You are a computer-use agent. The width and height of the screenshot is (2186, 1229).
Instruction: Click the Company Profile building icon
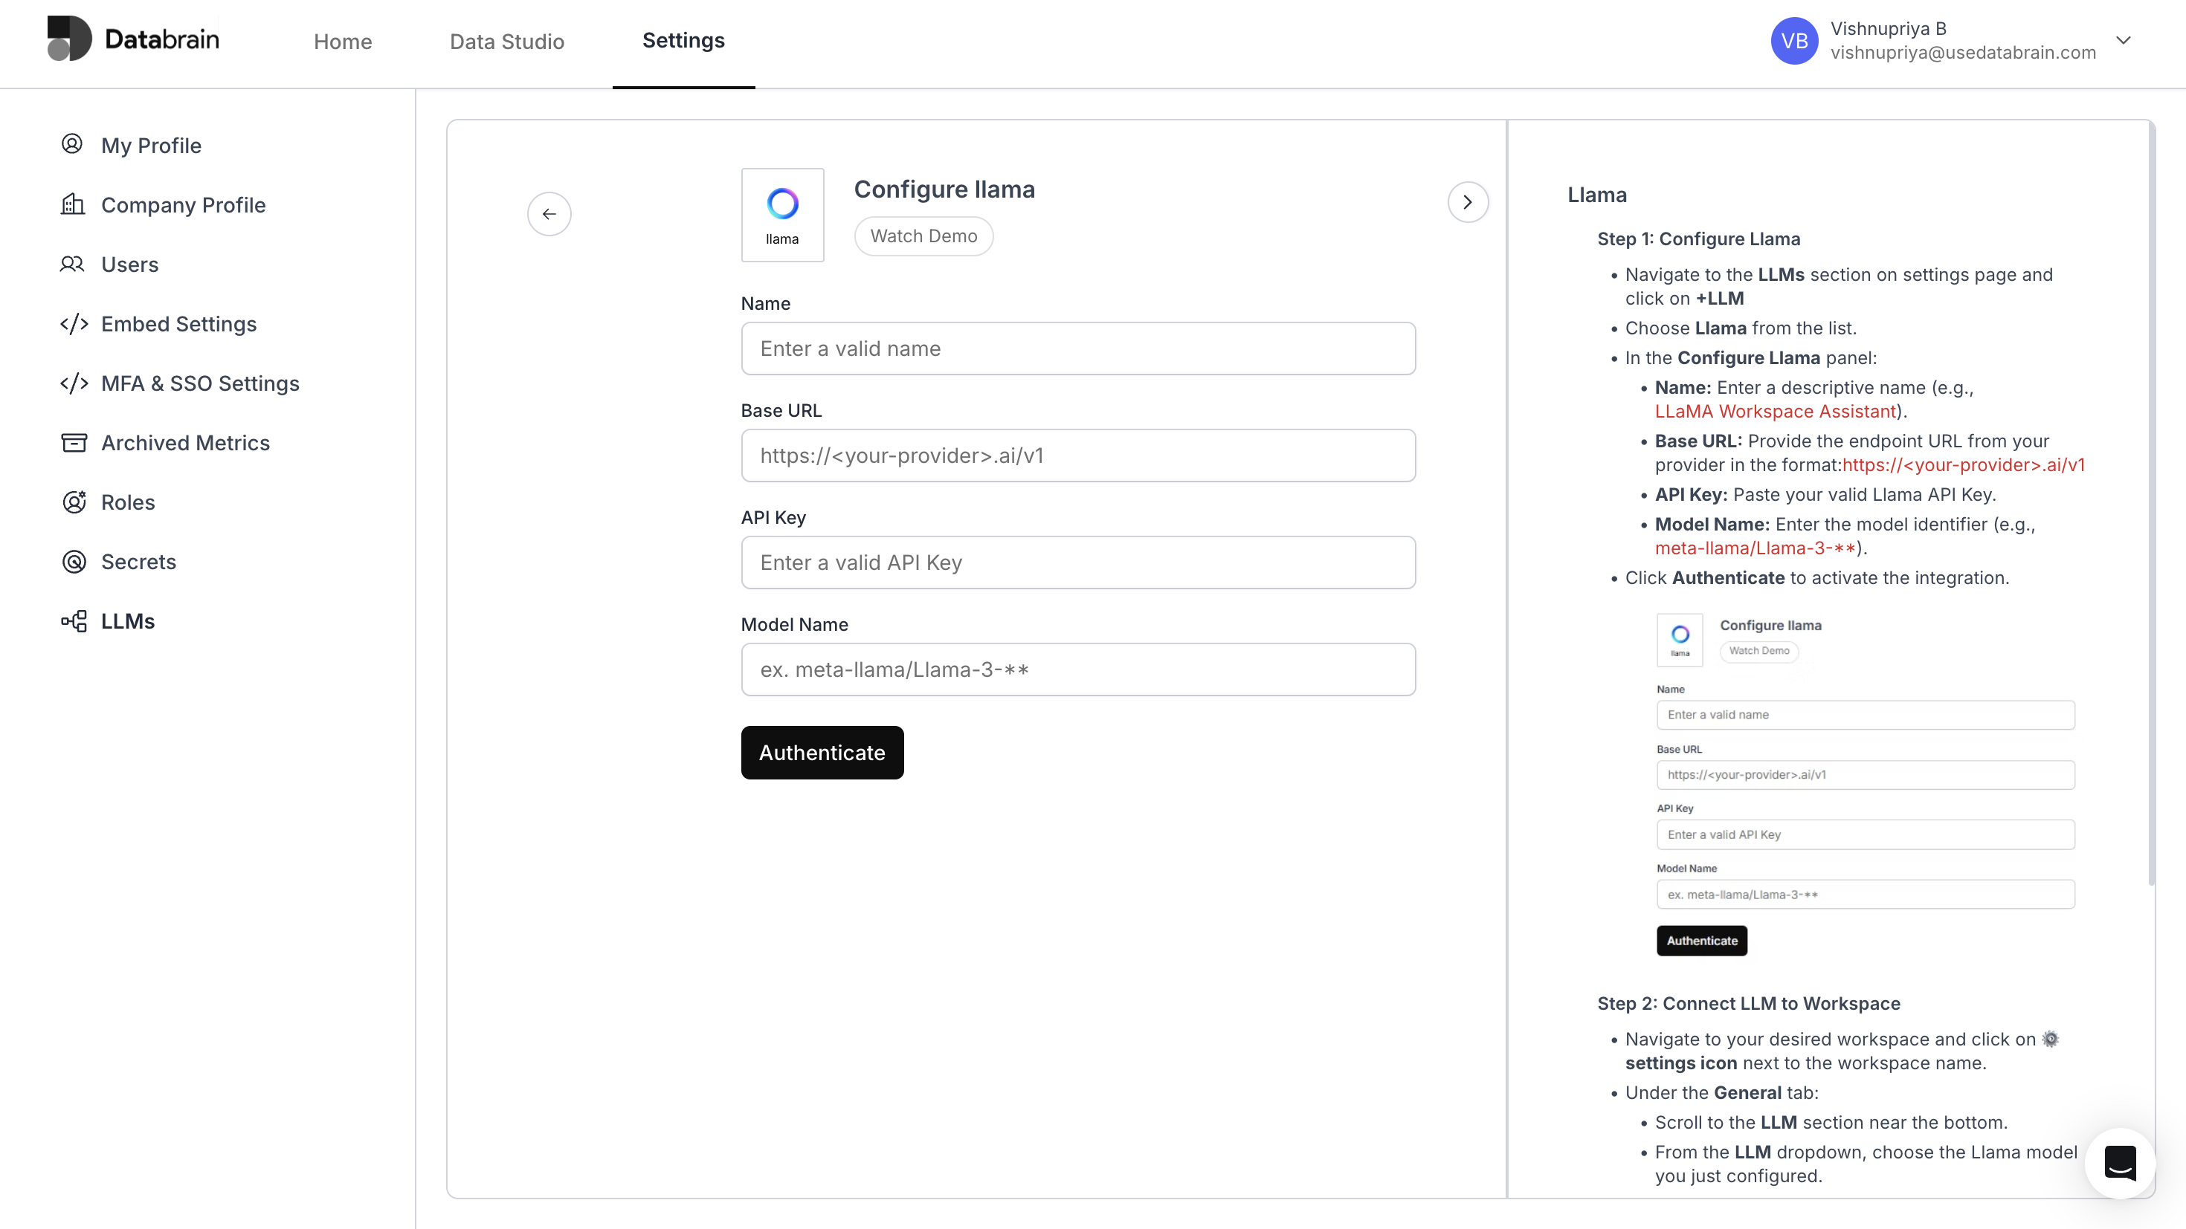pyautogui.click(x=73, y=204)
